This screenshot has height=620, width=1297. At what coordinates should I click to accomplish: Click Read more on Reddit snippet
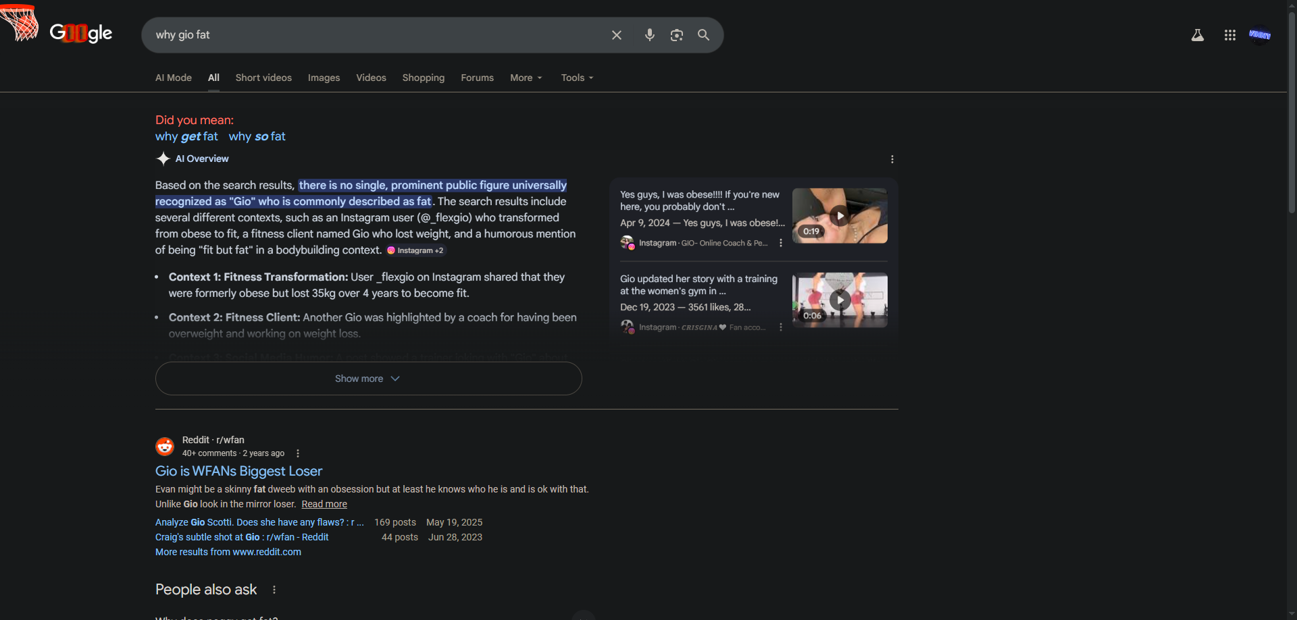point(324,504)
